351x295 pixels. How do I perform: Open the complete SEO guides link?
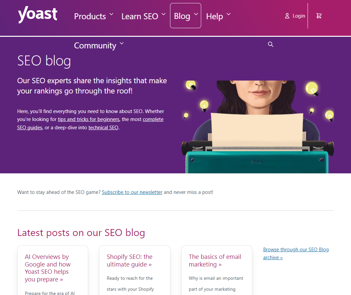click(x=153, y=119)
